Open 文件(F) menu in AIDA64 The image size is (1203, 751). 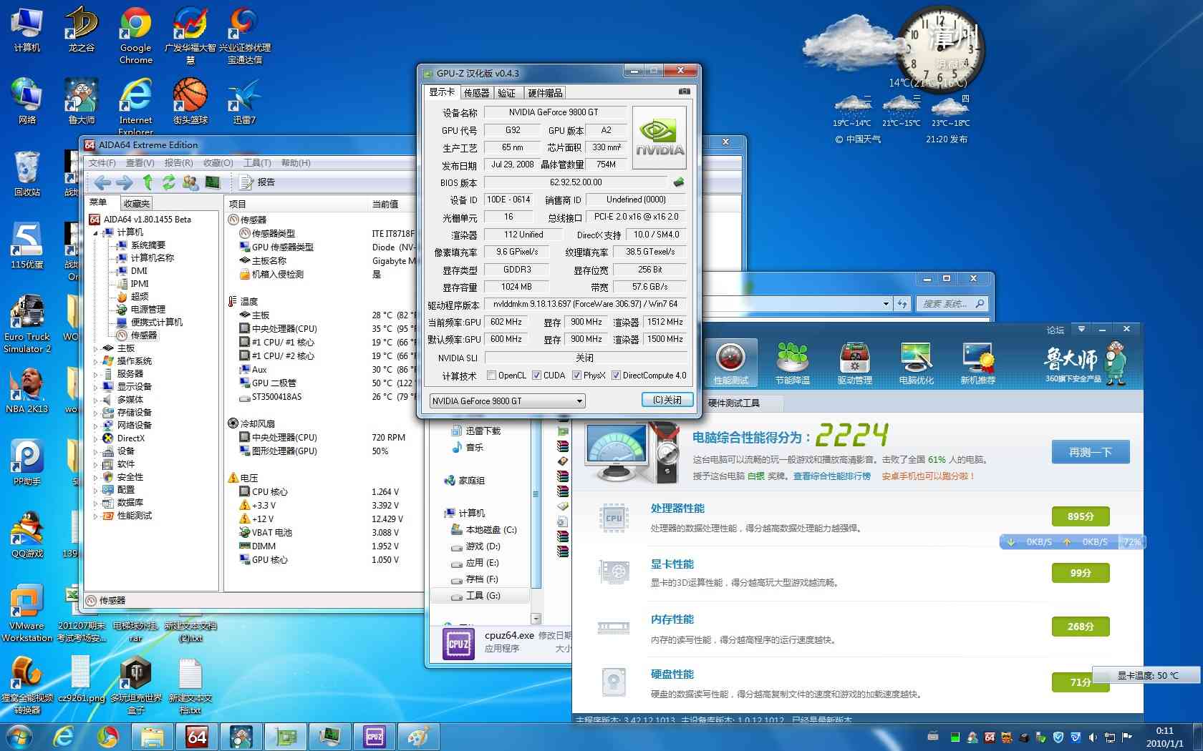point(102,163)
